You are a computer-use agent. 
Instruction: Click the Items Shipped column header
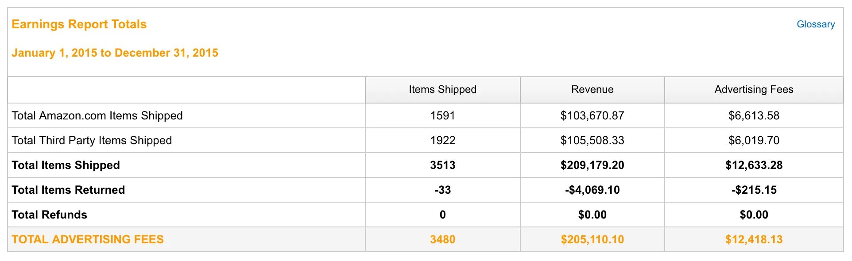(x=442, y=89)
